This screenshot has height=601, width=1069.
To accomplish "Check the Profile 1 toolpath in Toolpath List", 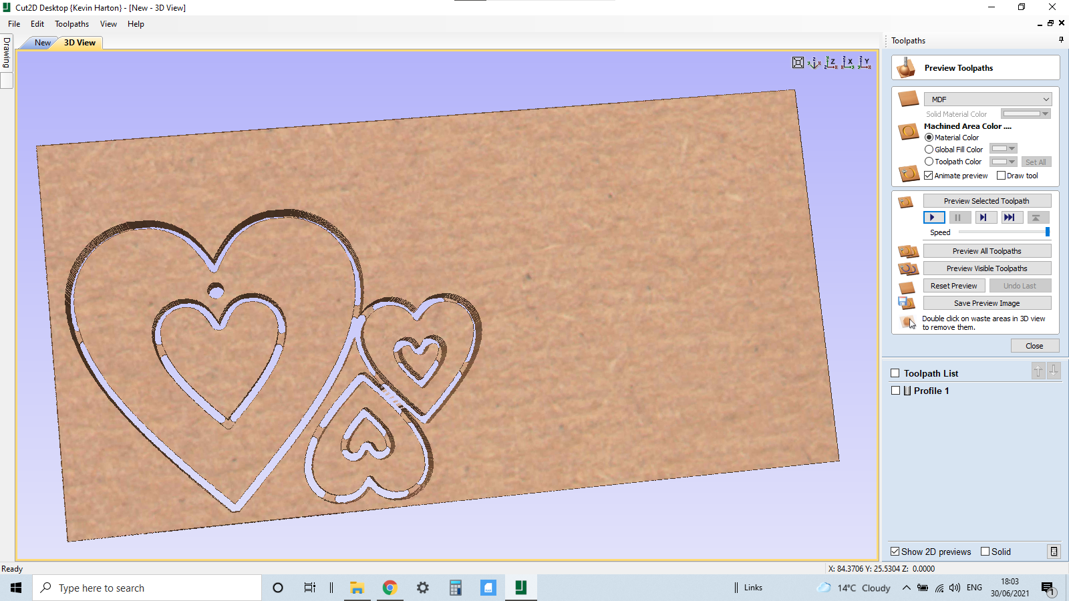I will 896,390.
